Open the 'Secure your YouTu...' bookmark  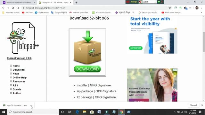(x=148, y=12)
